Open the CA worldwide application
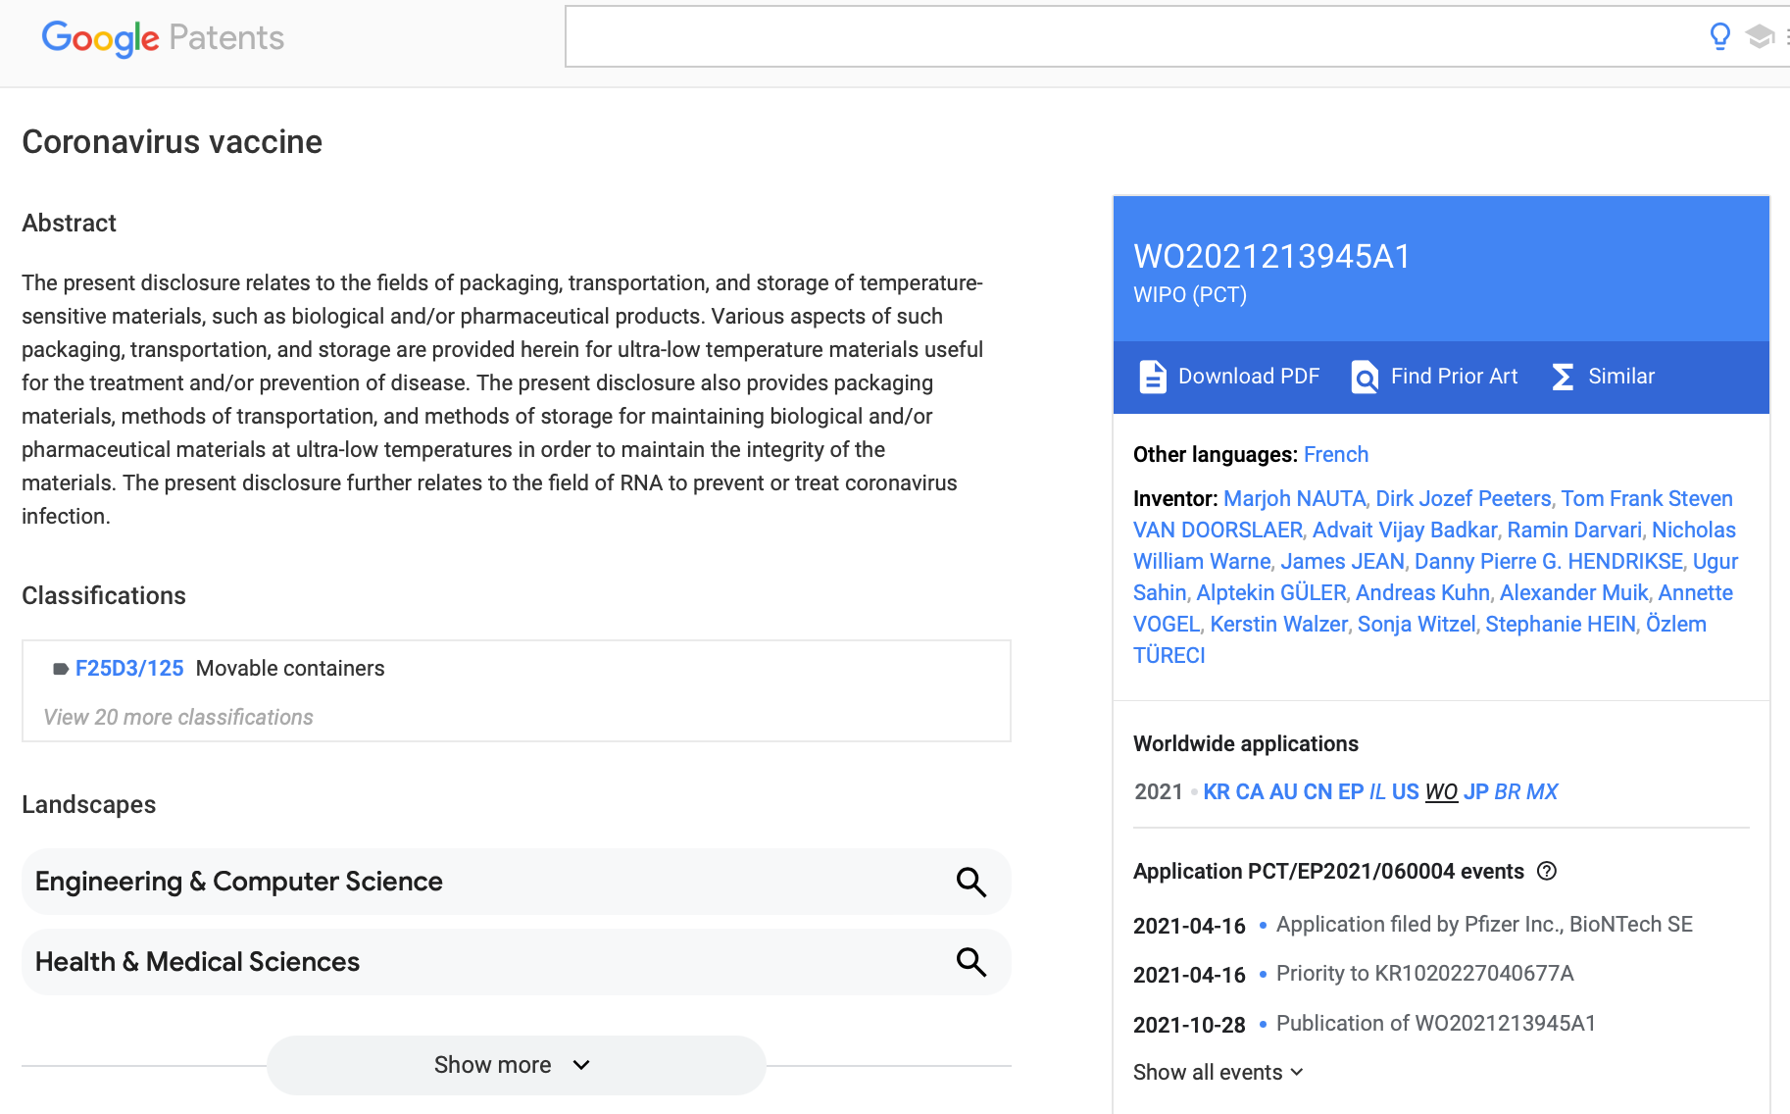The width and height of the screenshot is (1790, 1114). (x=1250, y=791)
